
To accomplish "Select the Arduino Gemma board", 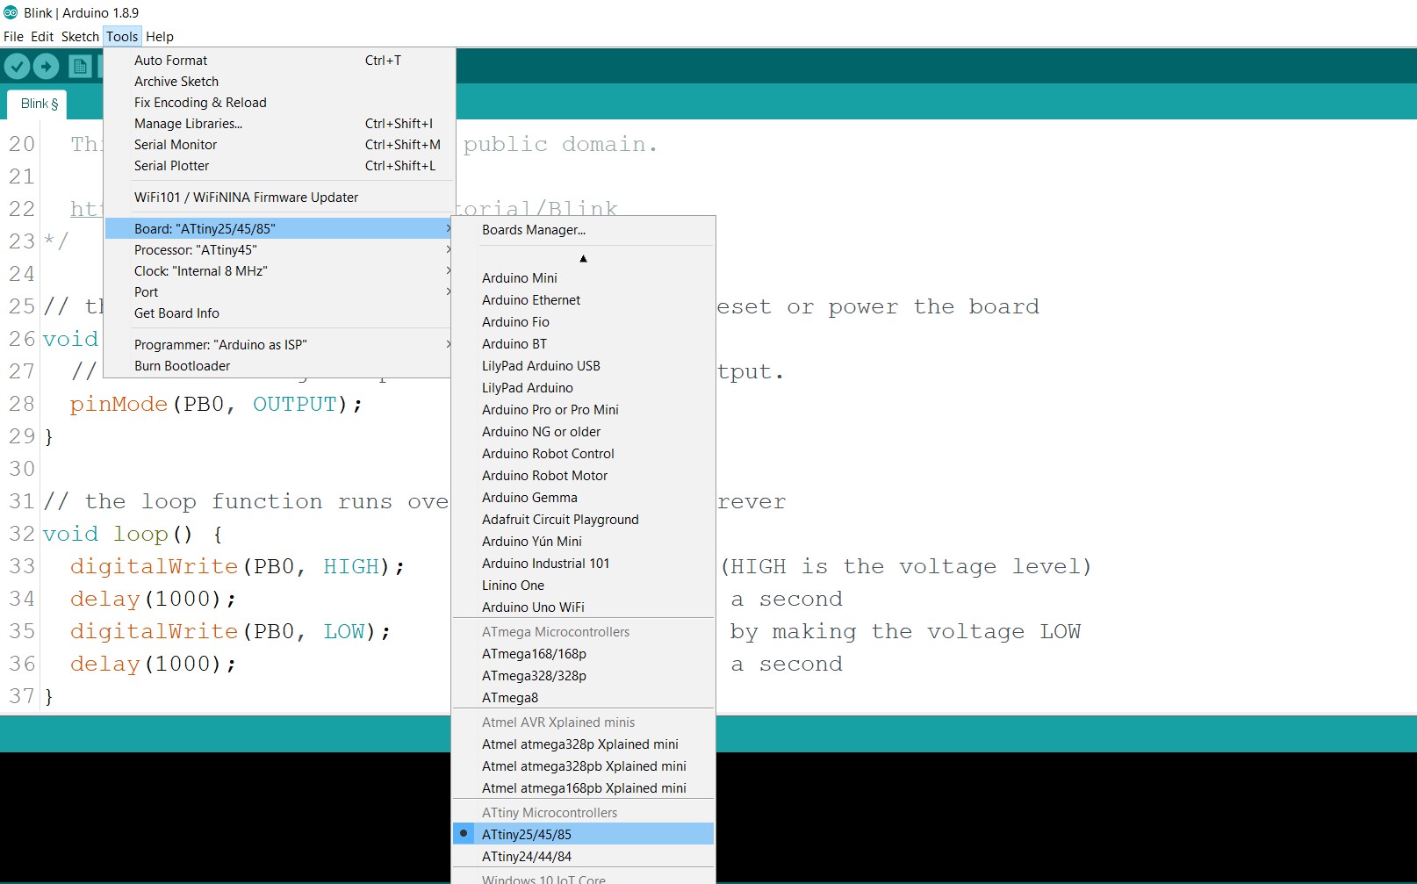I will pos(583,498).
